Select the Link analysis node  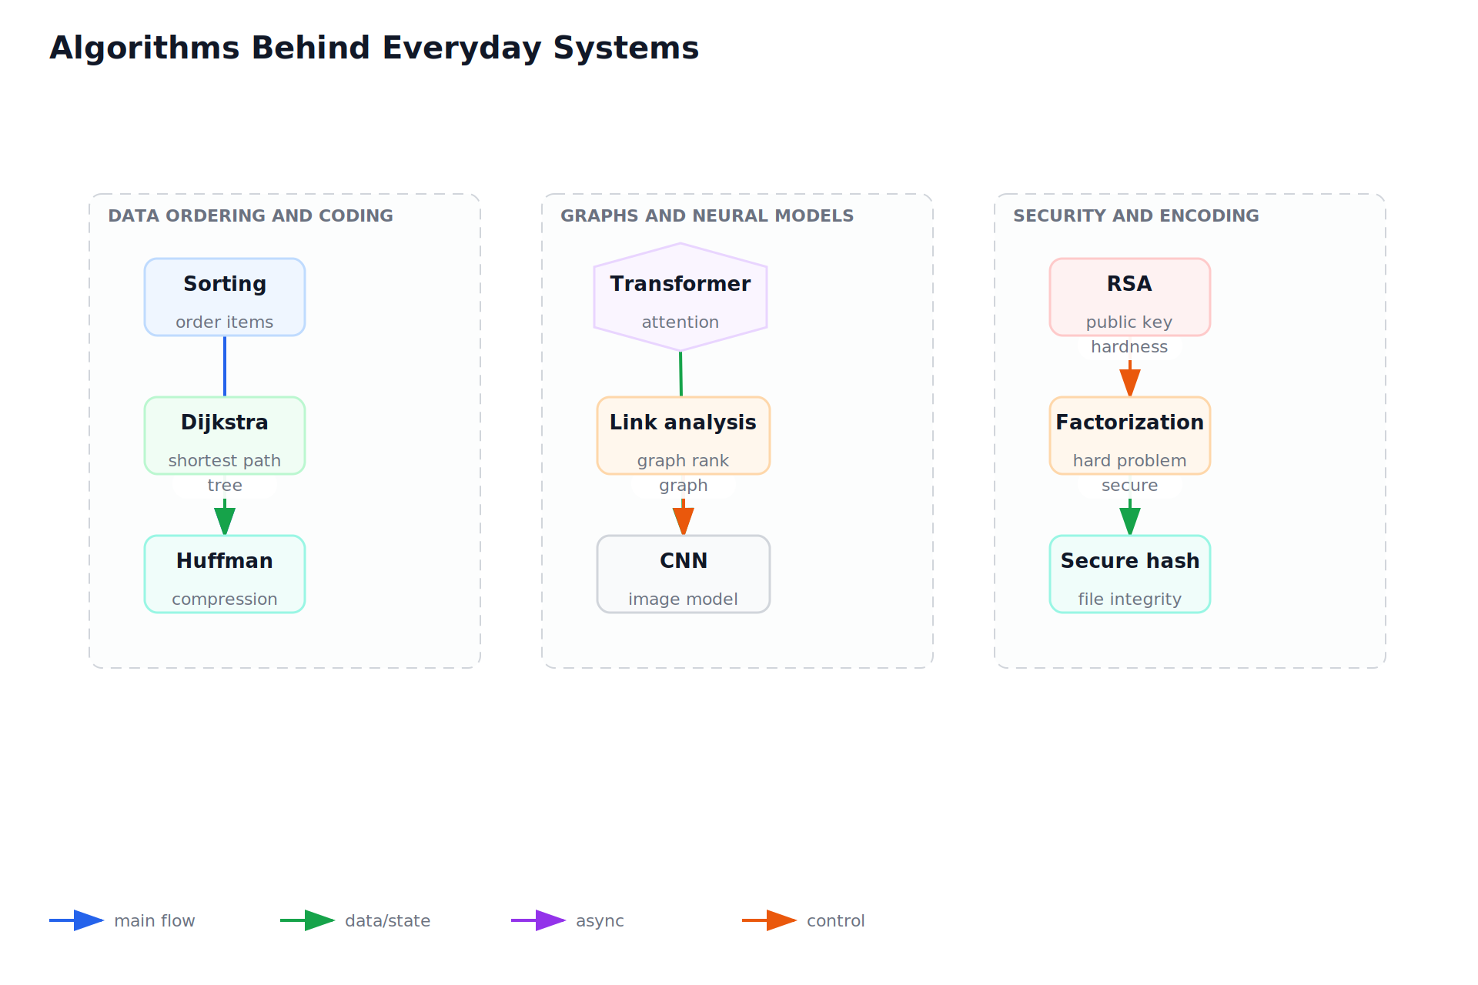(684, 436)
